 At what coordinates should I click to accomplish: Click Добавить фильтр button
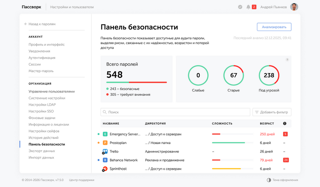coord(272,112)
